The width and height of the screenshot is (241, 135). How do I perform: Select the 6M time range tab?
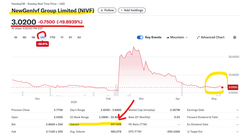pyautogui.click(x=42, y=37)
